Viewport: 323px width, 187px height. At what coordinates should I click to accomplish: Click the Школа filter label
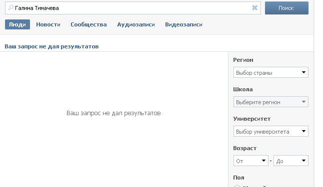point(243,89)
